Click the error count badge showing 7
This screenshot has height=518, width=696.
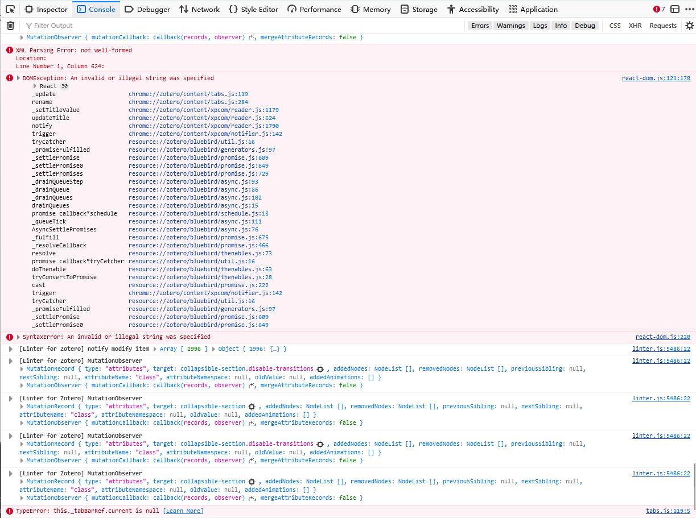659,9
